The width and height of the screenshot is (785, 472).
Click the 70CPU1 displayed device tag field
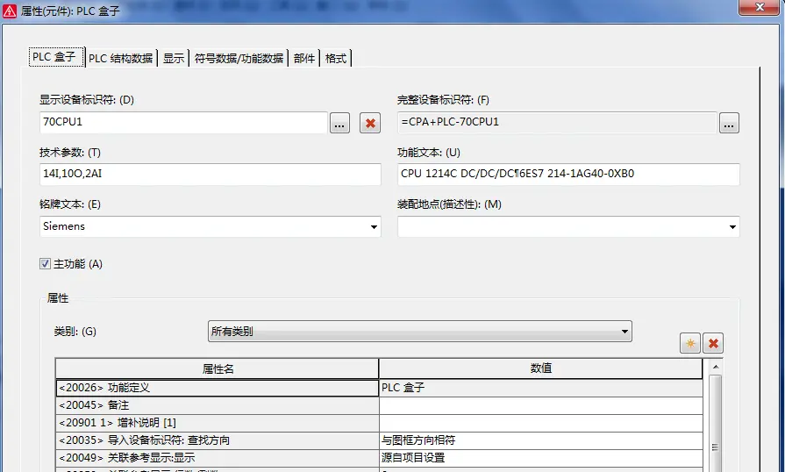[x=183, y=122]
